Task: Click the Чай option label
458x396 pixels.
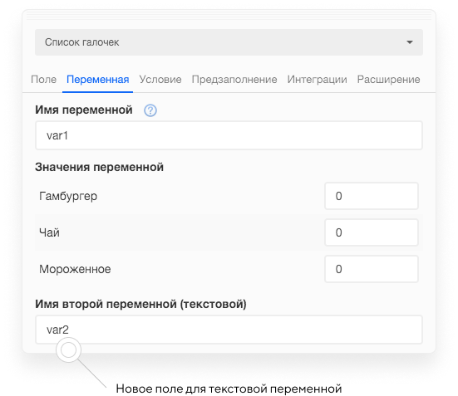Action: click(x=49, y=232)
